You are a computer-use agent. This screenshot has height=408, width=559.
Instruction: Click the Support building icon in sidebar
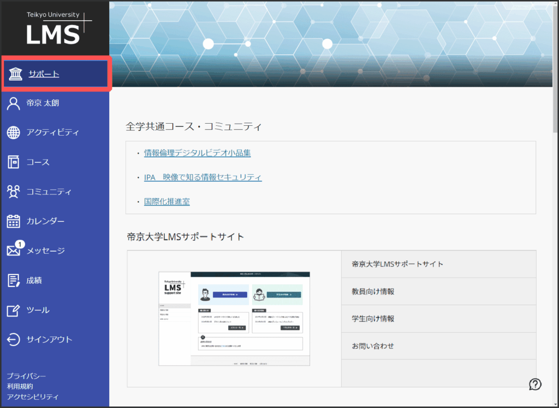15,74
